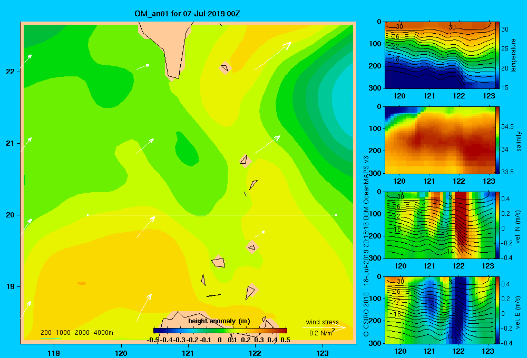Click the '0.2 N/m2' wind stress scale value
The height and width of the screenshot is (358, 527).
click(321, 333)
